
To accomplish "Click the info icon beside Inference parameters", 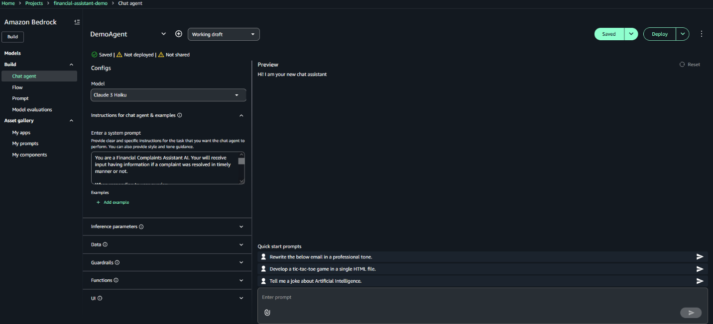I will pos(141,227).
